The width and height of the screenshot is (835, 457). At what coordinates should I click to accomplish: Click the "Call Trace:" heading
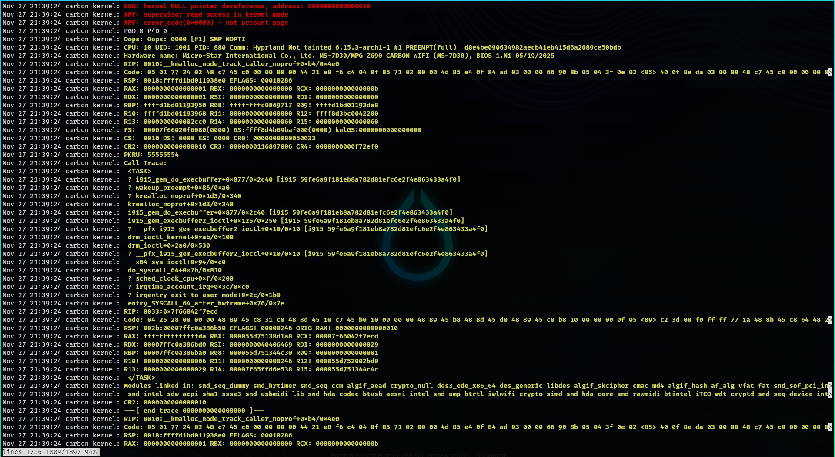pyautogui.click(x=145, y=163)
